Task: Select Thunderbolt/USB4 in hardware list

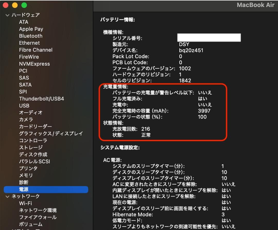Action: pyautogui.click(x=41, y=99)
